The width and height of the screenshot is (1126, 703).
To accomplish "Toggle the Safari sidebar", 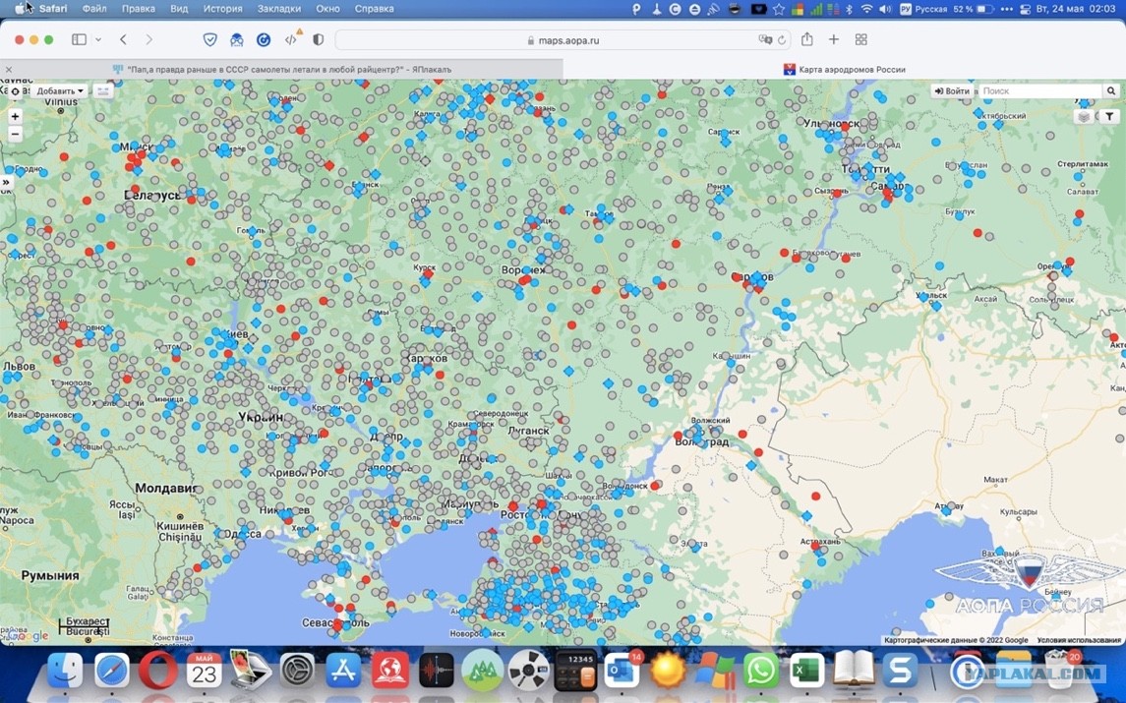I will click(79, 39).
